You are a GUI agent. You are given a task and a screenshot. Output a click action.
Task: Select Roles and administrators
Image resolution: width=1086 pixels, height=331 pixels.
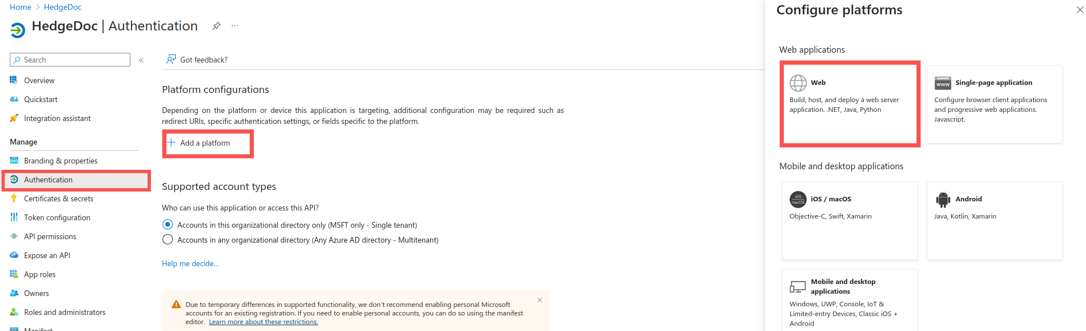(65, 311)
